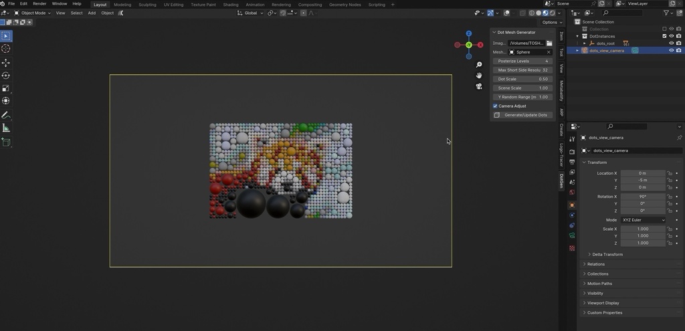Click the blue Z axis gizmo ball
Screen dimensions: 685x331
click(469, 33)
